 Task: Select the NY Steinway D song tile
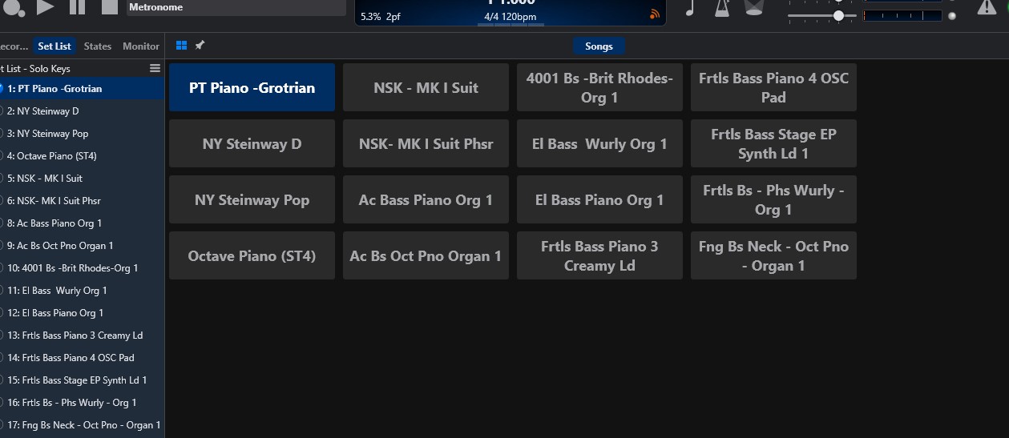tap(252, 143)
